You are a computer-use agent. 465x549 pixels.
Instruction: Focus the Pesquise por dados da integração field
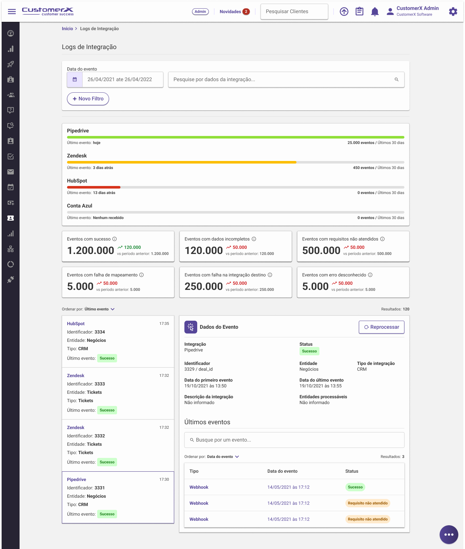286,80
